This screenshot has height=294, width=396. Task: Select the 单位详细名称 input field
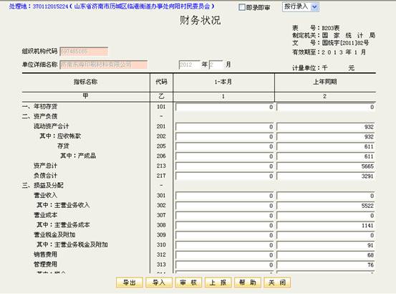104,65
